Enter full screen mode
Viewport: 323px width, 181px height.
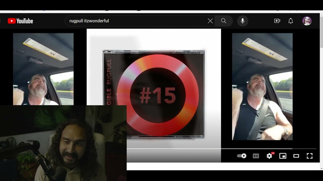[310, 156]
